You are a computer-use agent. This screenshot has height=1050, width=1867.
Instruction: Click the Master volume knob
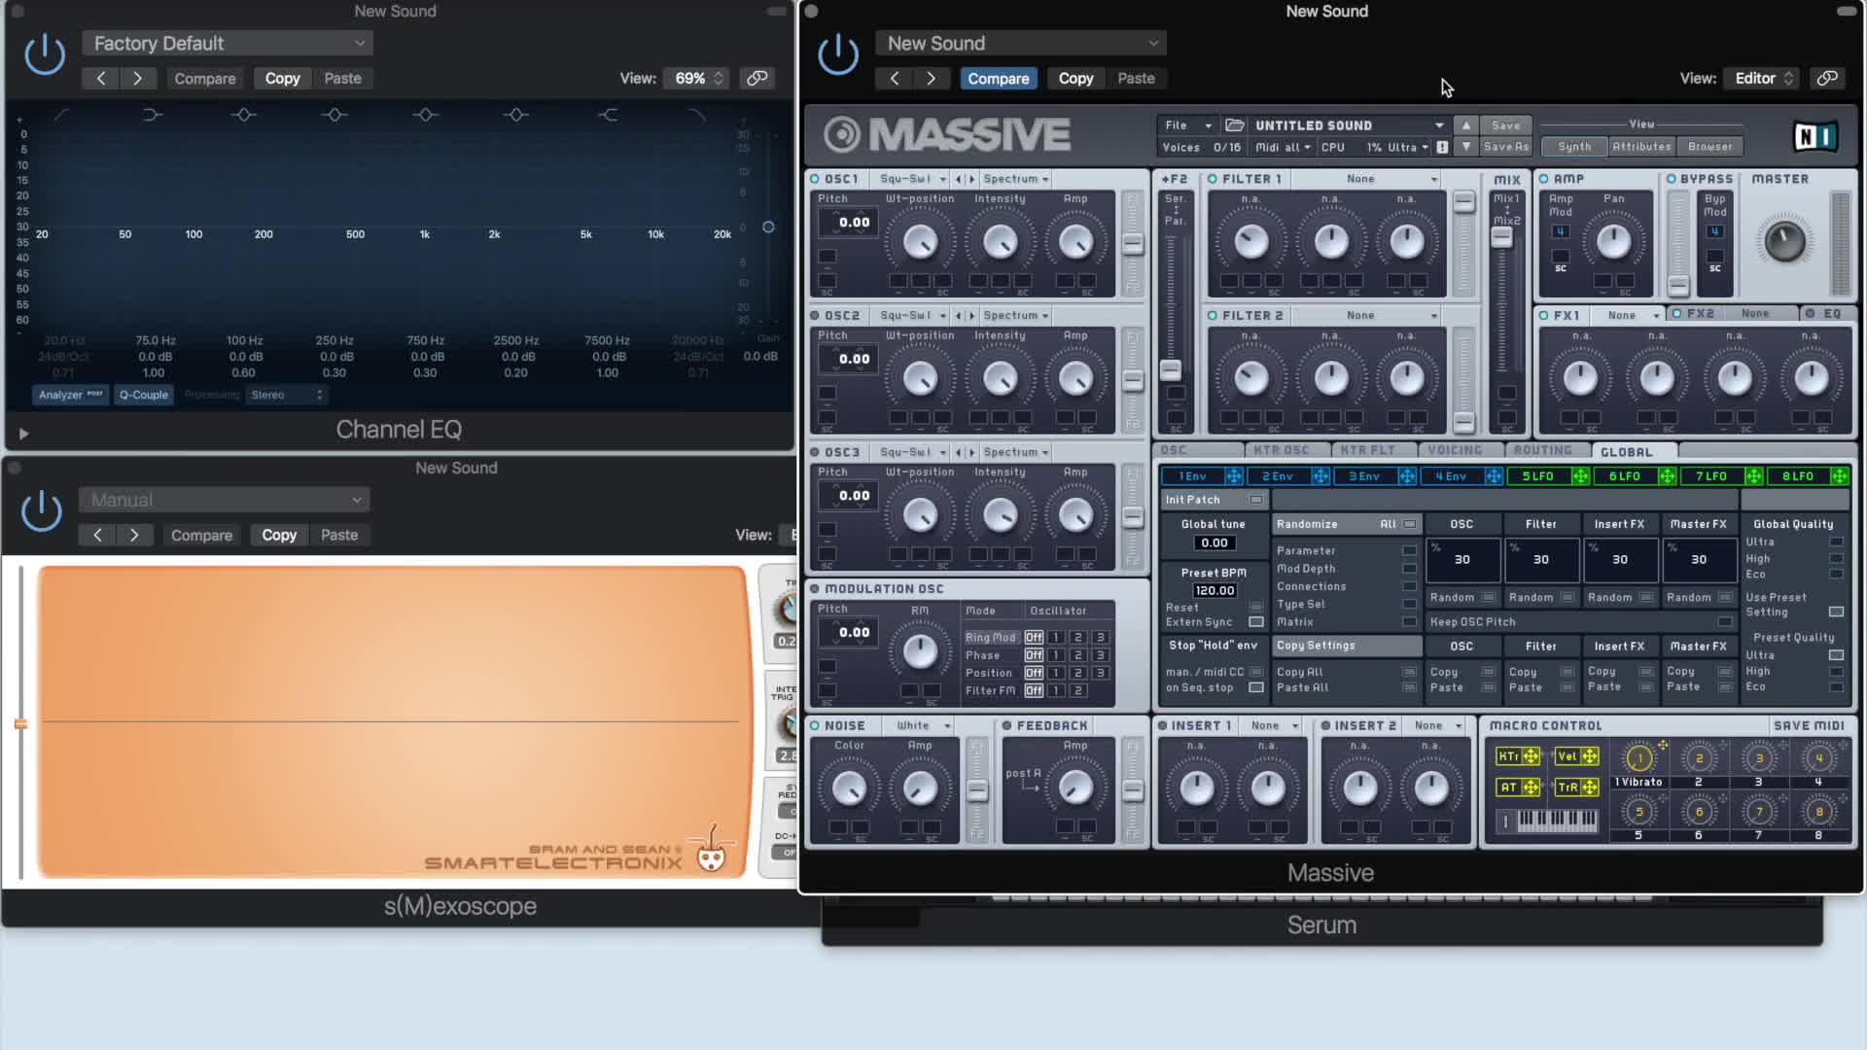[1784, 241]
